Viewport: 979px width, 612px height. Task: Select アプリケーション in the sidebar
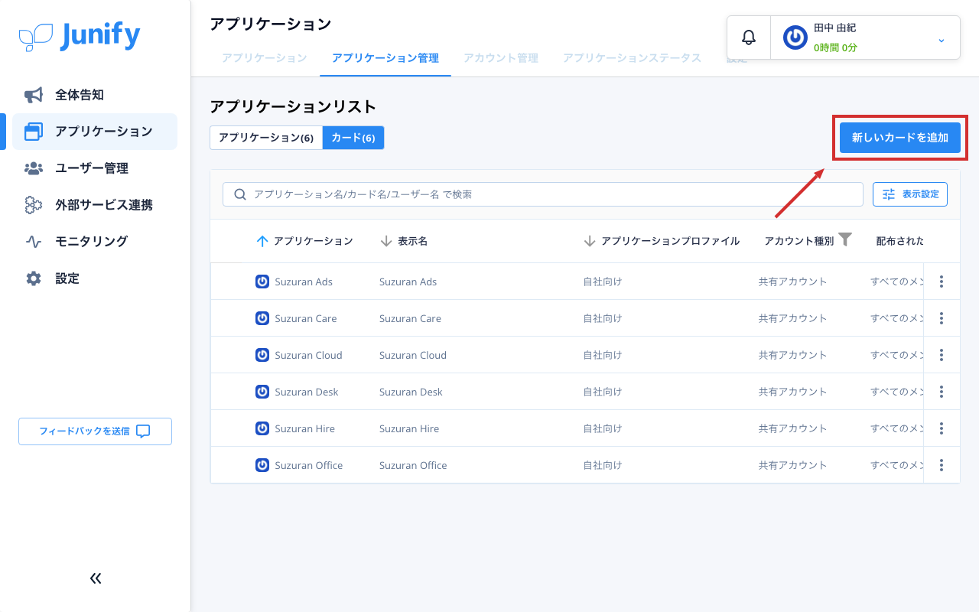click(x=95, y=132)
